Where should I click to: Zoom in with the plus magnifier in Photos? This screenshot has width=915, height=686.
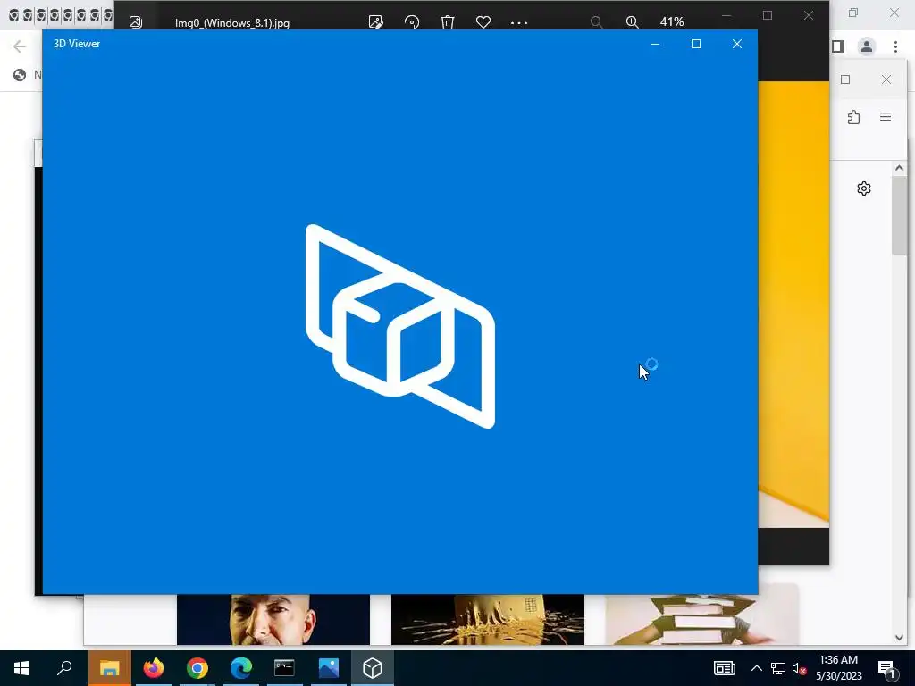(632, 22)
